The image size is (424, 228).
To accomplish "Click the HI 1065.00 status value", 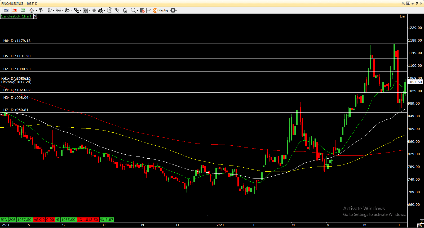I will pyautogui.click(x=68, y=220).
